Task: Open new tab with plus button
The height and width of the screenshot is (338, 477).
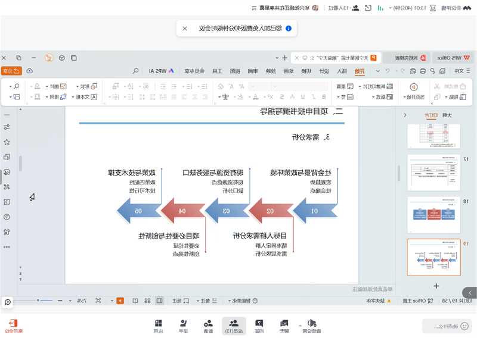Action: click(x=285, y=58)
